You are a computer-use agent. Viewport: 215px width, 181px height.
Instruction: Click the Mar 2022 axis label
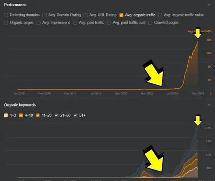click(147, 94)
